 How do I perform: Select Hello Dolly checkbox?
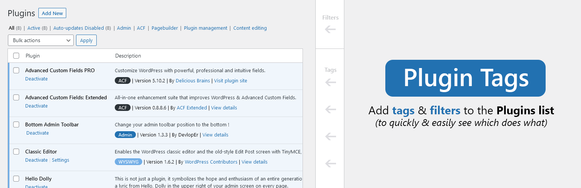point(16,179)
